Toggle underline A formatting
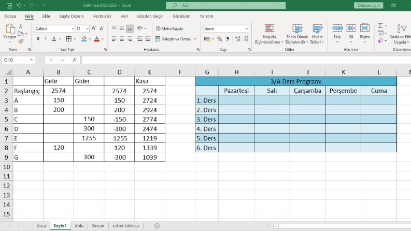 point(54,39)
